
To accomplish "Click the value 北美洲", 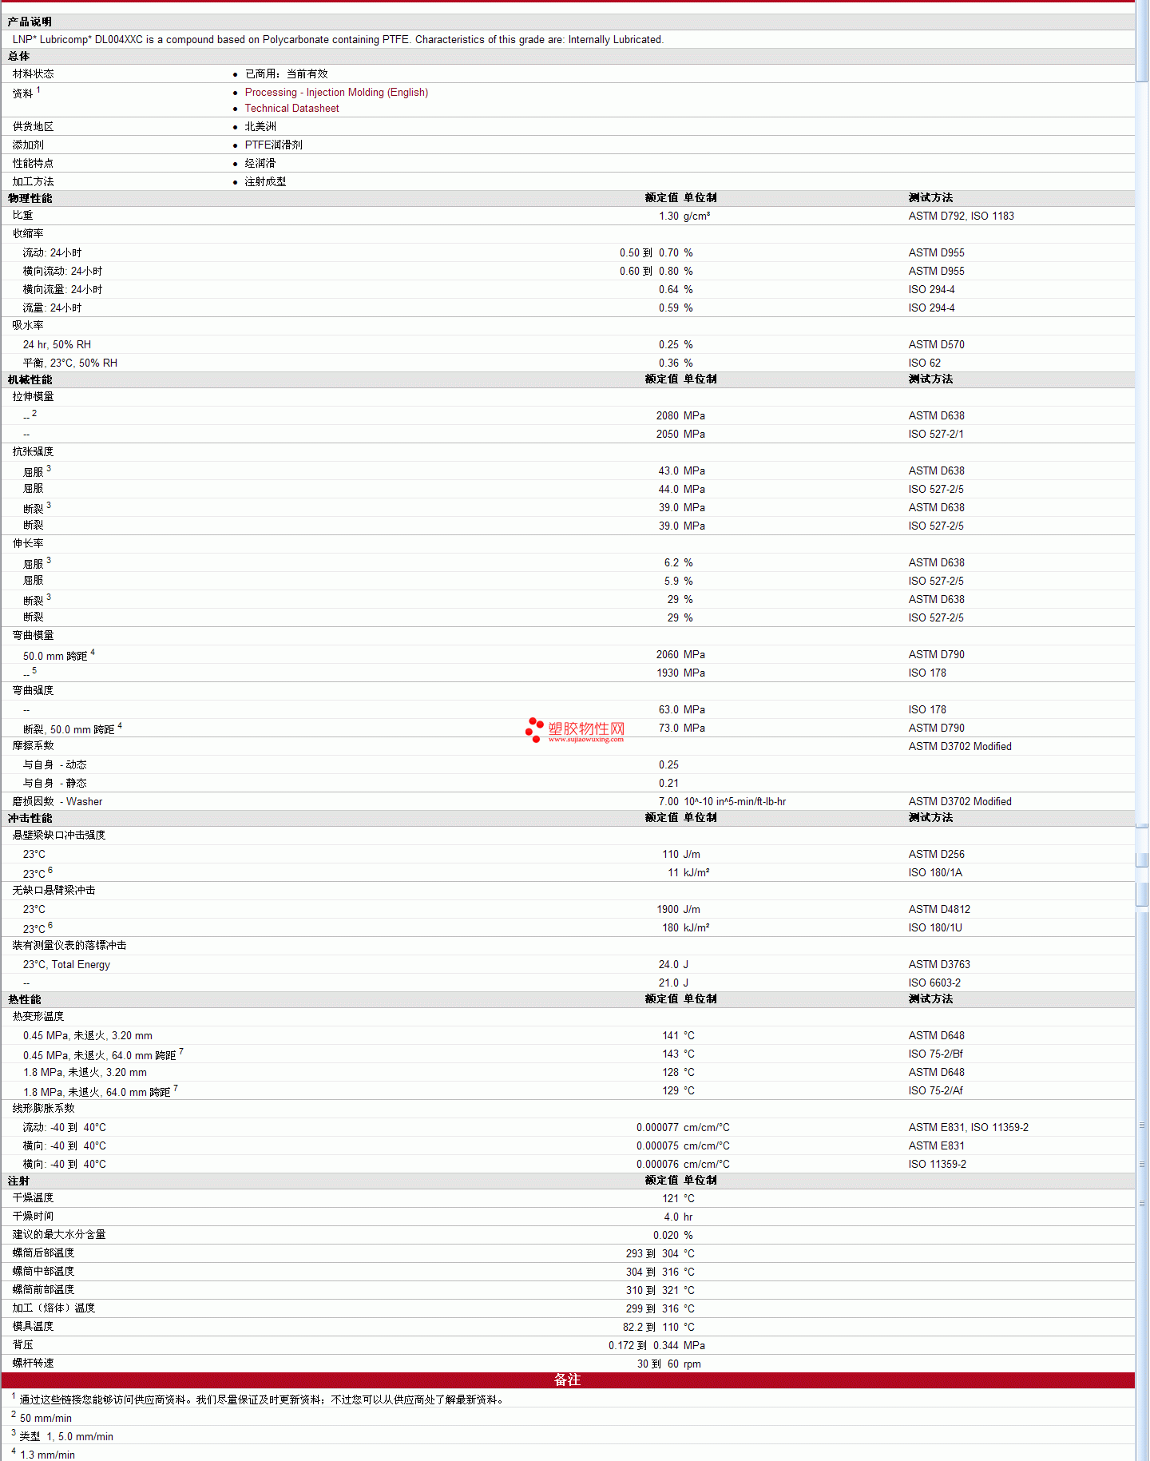I will [x=260, y=126].
